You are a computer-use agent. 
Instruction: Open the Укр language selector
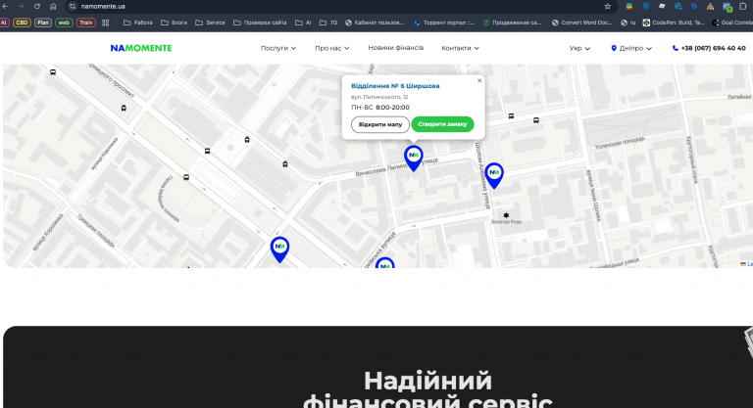(x=579, y=48)
